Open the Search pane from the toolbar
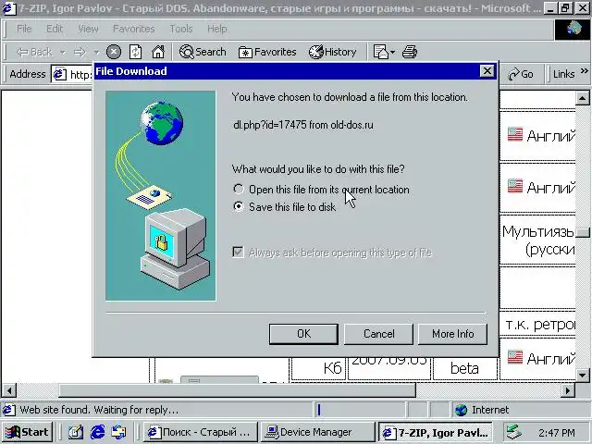The width and height of the screenshot is (592, 444). [203, 52]
